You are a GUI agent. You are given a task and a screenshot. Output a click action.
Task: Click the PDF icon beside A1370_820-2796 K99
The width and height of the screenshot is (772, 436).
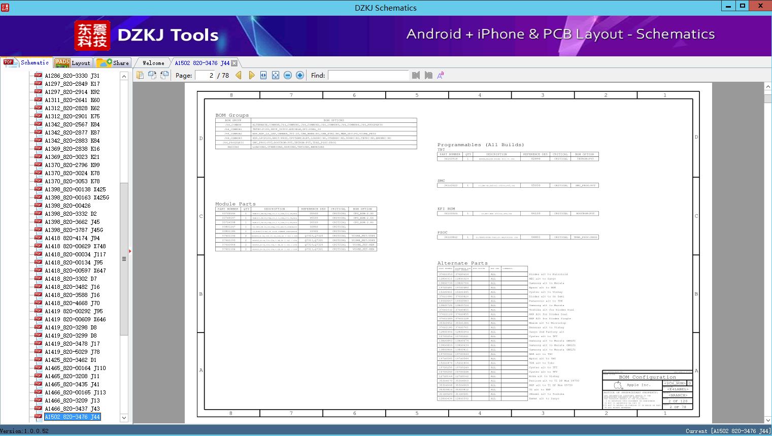point(38,165)
